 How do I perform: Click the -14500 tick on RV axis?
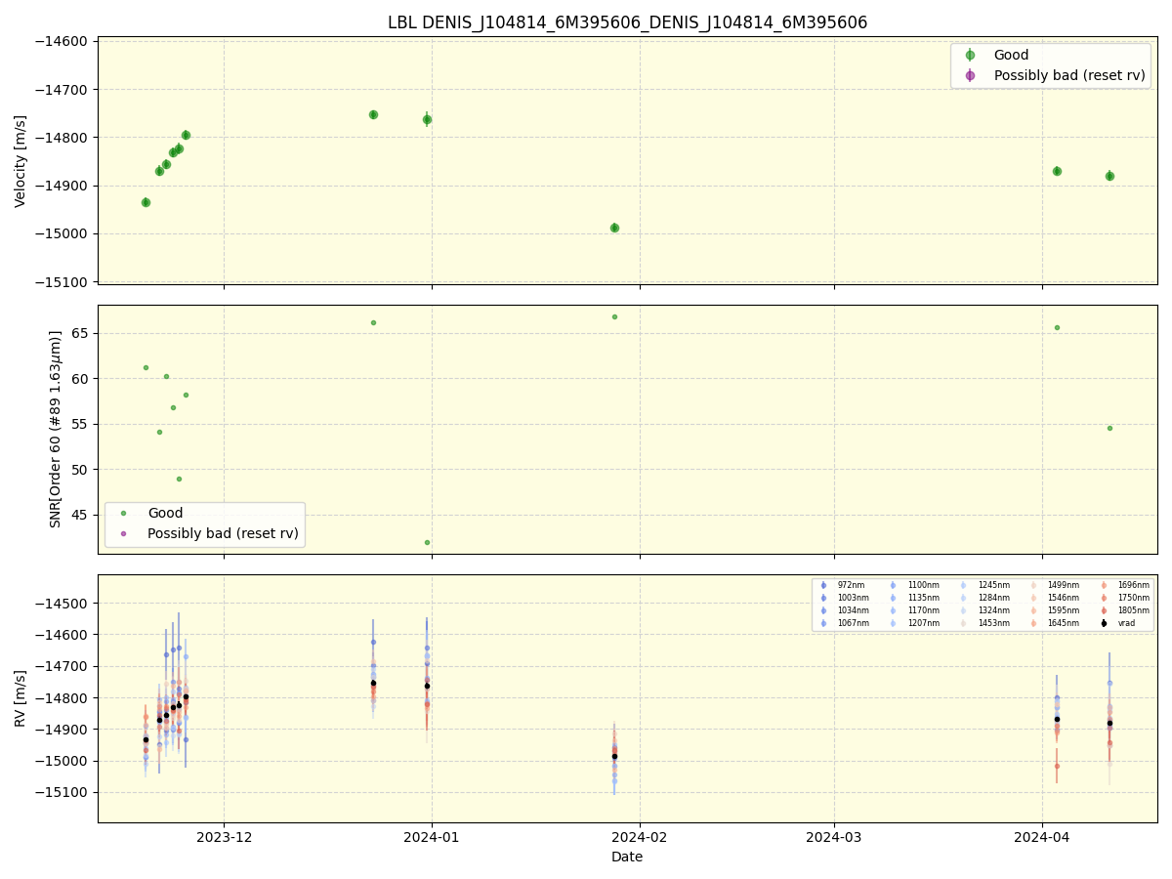pos(62,604)
